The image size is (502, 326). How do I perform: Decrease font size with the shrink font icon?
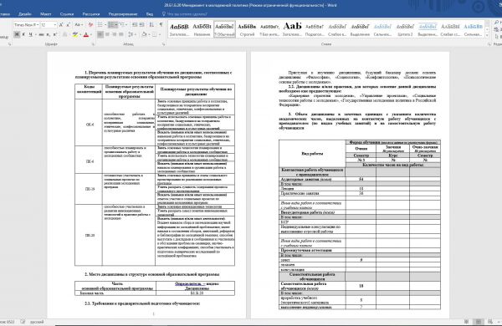point(68,24)
